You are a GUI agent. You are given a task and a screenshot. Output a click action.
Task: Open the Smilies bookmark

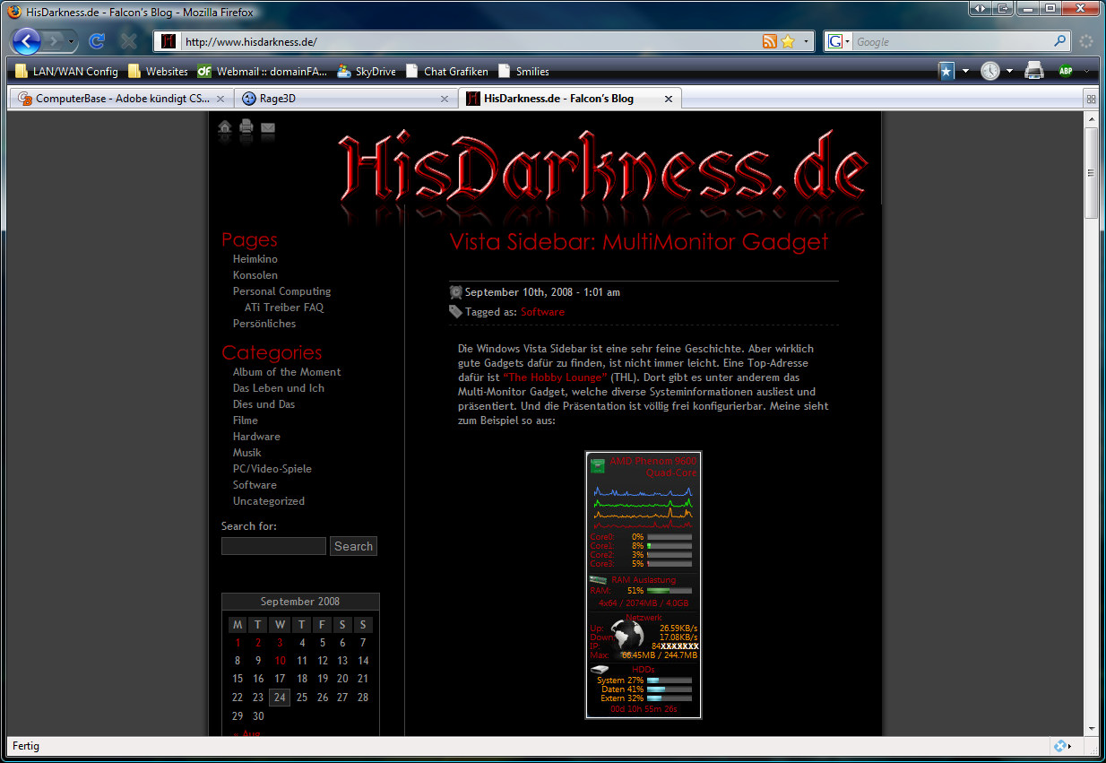pos(523,72)
